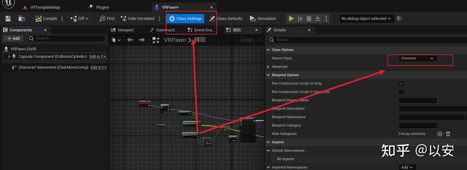Click the VRPawn breadcrumb
The image size is (467, 170).
[175, 40]
